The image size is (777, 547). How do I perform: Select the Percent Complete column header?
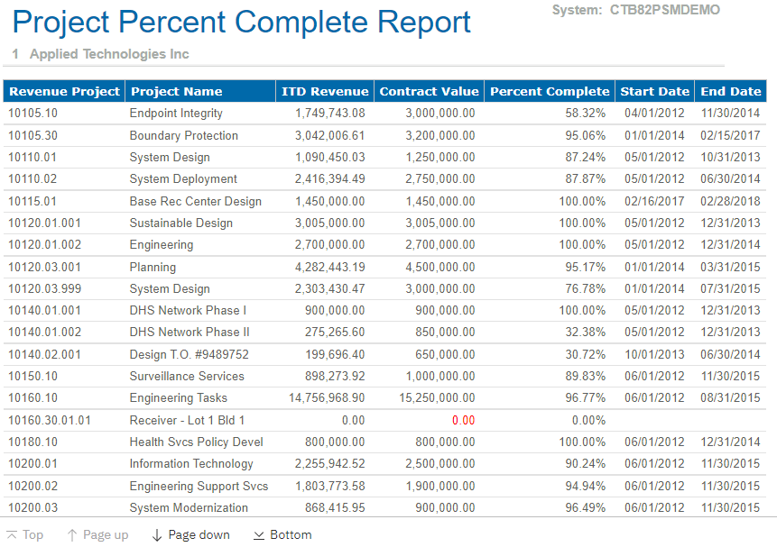pyautogui.click(x=549, y=91)
